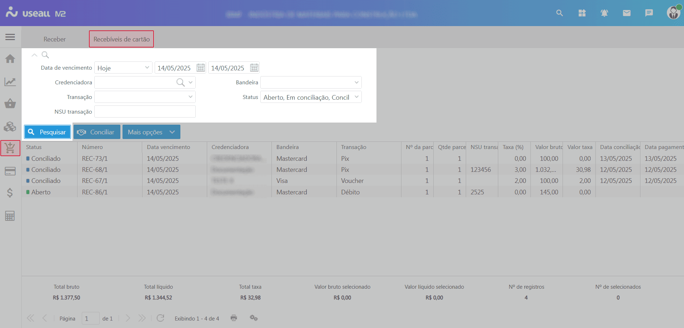Click the Pesquisar button

pyautogui.click(x=48, y=132)
